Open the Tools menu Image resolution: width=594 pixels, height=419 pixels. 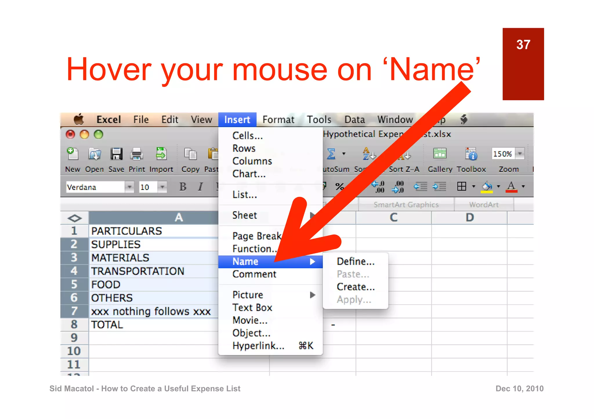pyautogui.click(x=319, y=119)
